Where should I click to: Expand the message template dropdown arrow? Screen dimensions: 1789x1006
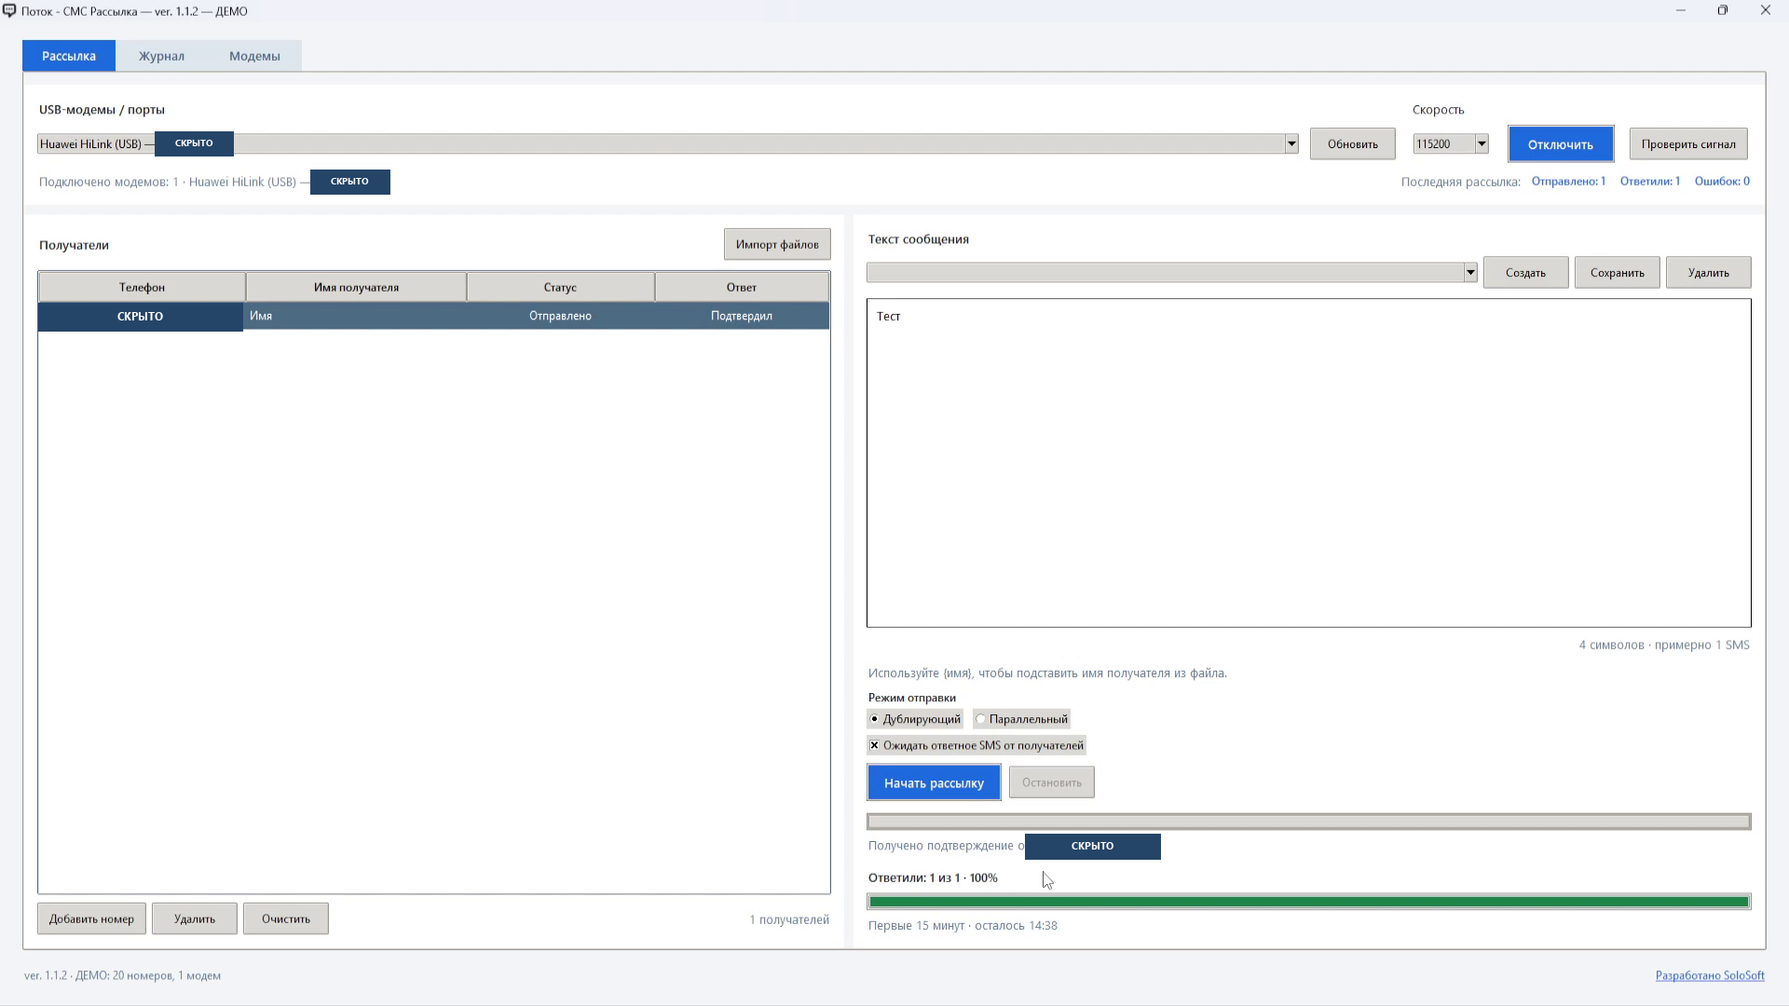click(x=1470, y=272)
